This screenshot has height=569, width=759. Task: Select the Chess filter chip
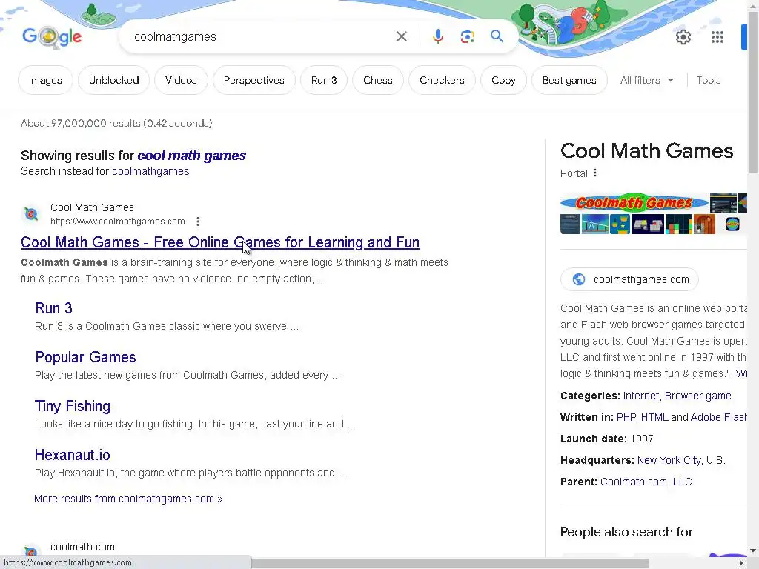click(378, 80)
